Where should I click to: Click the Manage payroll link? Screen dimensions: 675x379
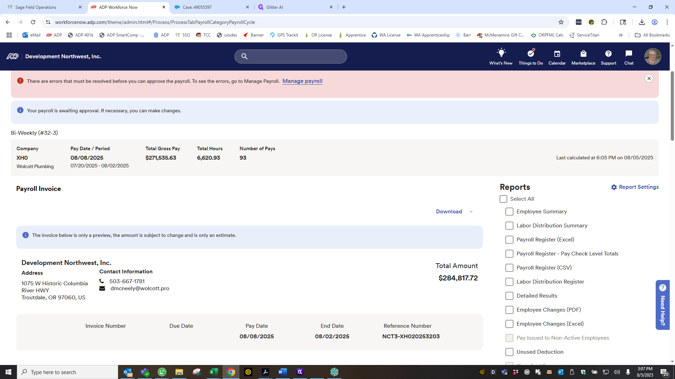click(x=302, y=81)
